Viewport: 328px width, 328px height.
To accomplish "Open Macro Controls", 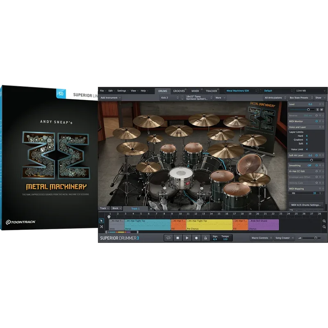I will [262, 238].
